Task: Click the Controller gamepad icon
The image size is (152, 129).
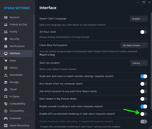Action: pos(6,118)
